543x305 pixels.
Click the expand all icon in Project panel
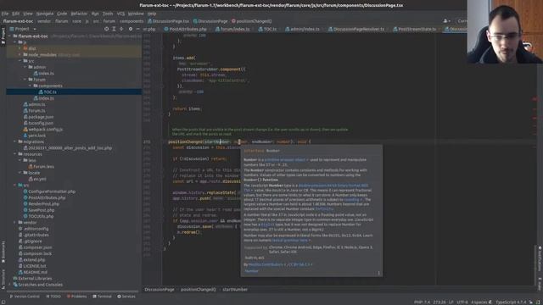[114, 29]
